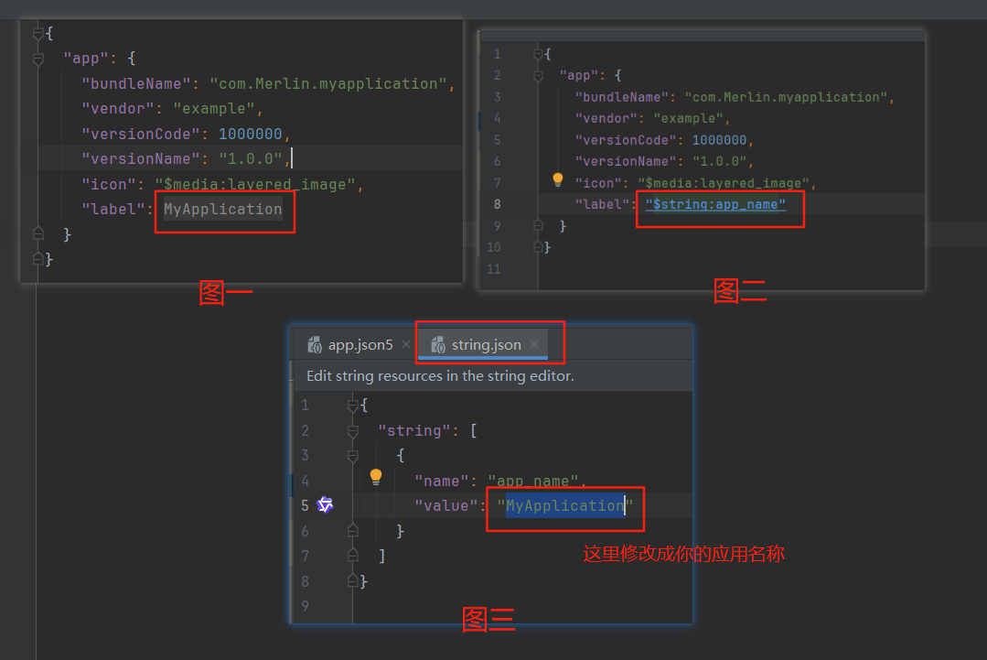Click the "1.0.0" value on numbered line 6
Image resolution: width=987 pixels, height=660 pixels.
[720, 161]
